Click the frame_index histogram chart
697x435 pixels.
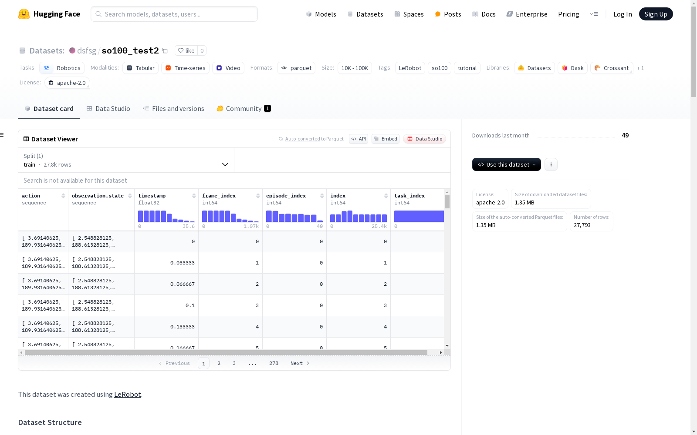coord(230,216)
